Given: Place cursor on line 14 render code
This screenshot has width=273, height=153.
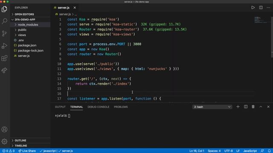Looking at the screenshot, I should coord(103,84).
